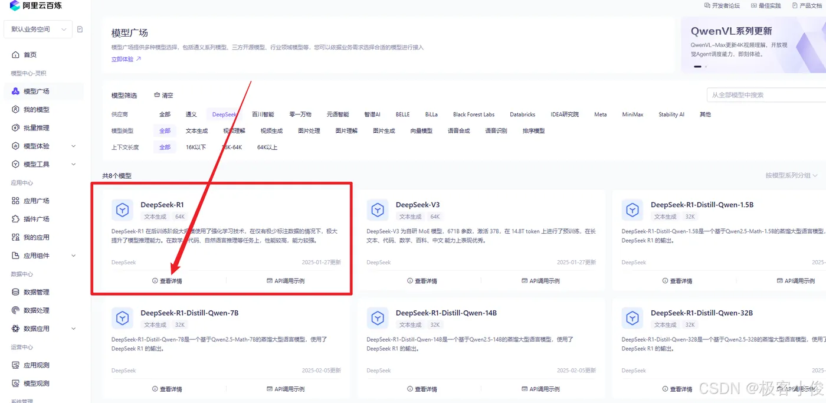Click 查看详情 on DeepSeek-R1-Distill-Qwen-7B card
The width and height of the screenshot is (826, 403).
tap(167, 389)
